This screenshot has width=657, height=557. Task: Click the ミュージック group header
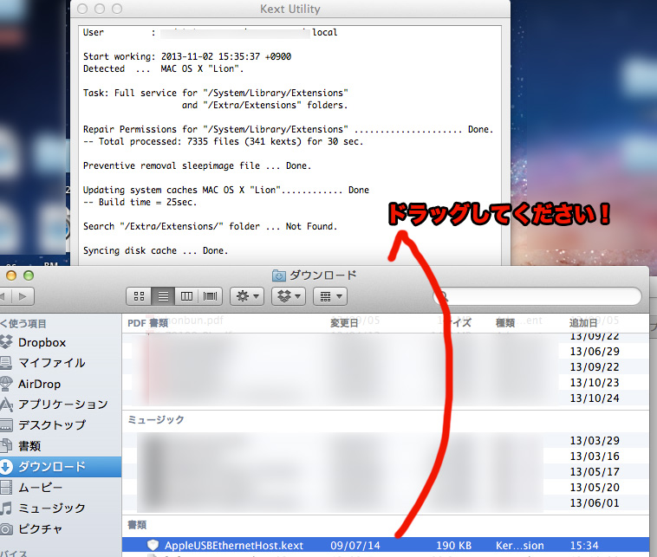(155, 419)
